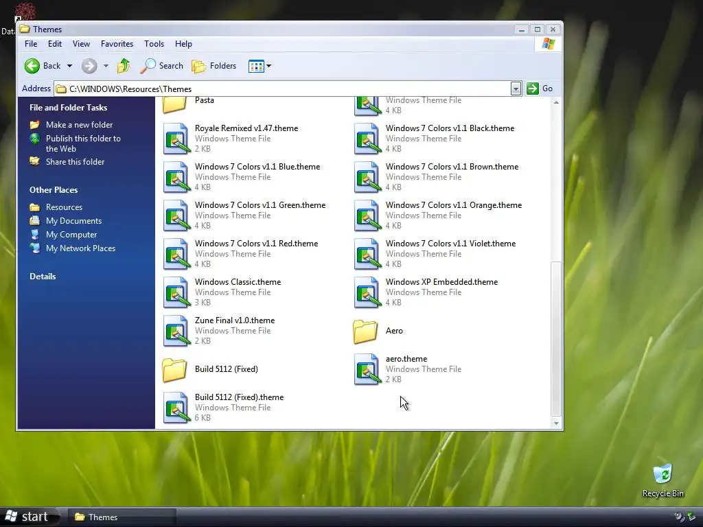Go to Resources in Other Places
Image resolution: width=703 pixels, height=527 pixels.
[64, 207]
